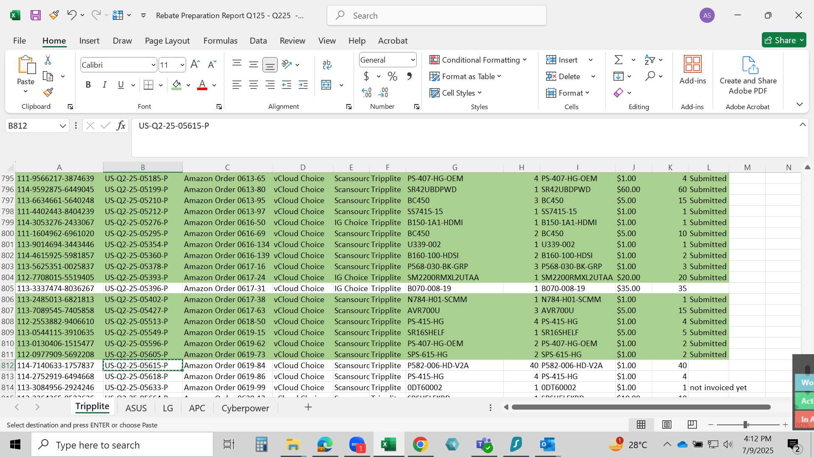Click the Paste clipboard icon
The height and width of the screenshot is (457, 814).
click(x=26, y=65)
